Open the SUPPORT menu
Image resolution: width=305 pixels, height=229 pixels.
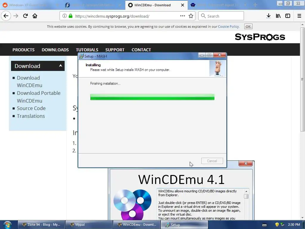click(115, 50)
